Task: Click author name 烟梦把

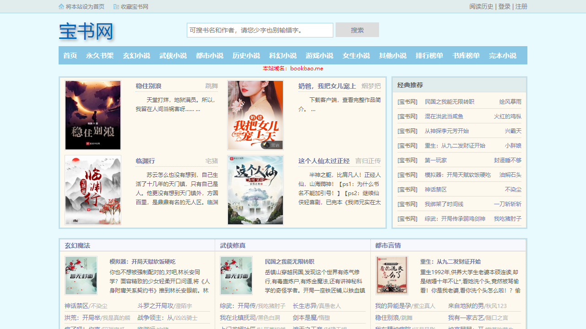Action: pos(371,86)
